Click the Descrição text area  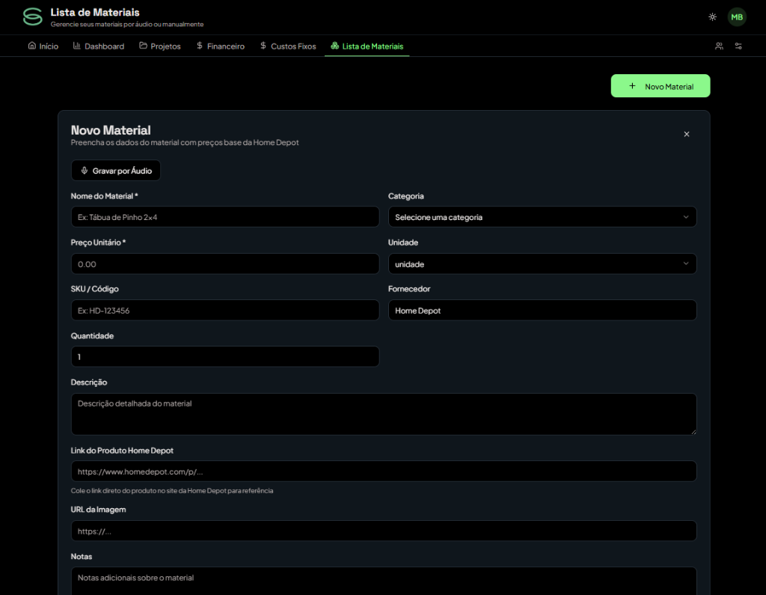coord(384,414)
